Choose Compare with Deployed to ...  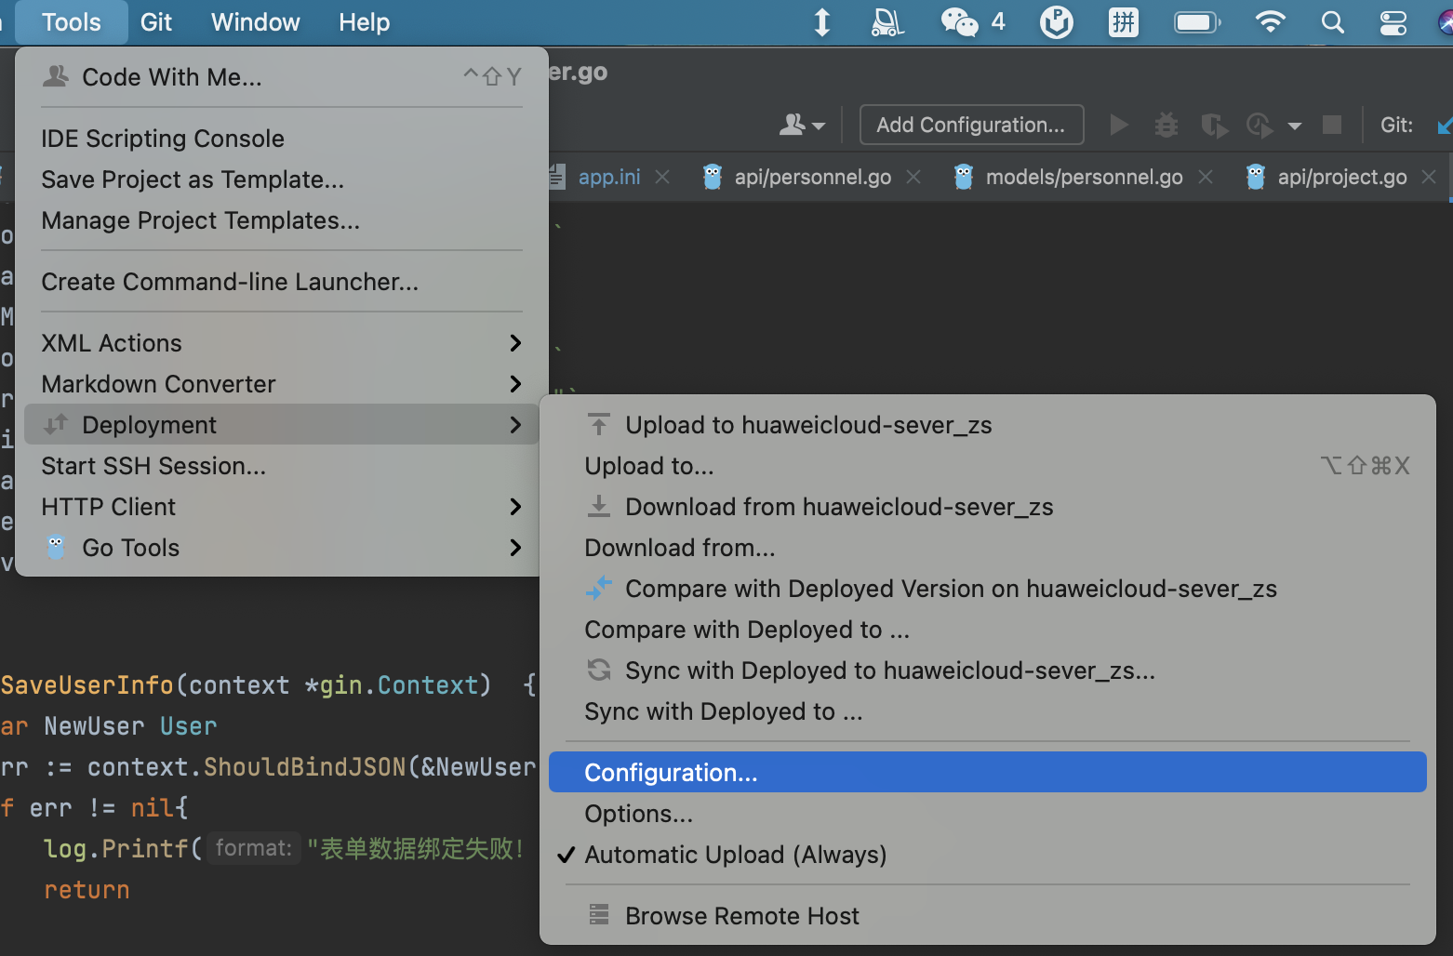[987, 630]
